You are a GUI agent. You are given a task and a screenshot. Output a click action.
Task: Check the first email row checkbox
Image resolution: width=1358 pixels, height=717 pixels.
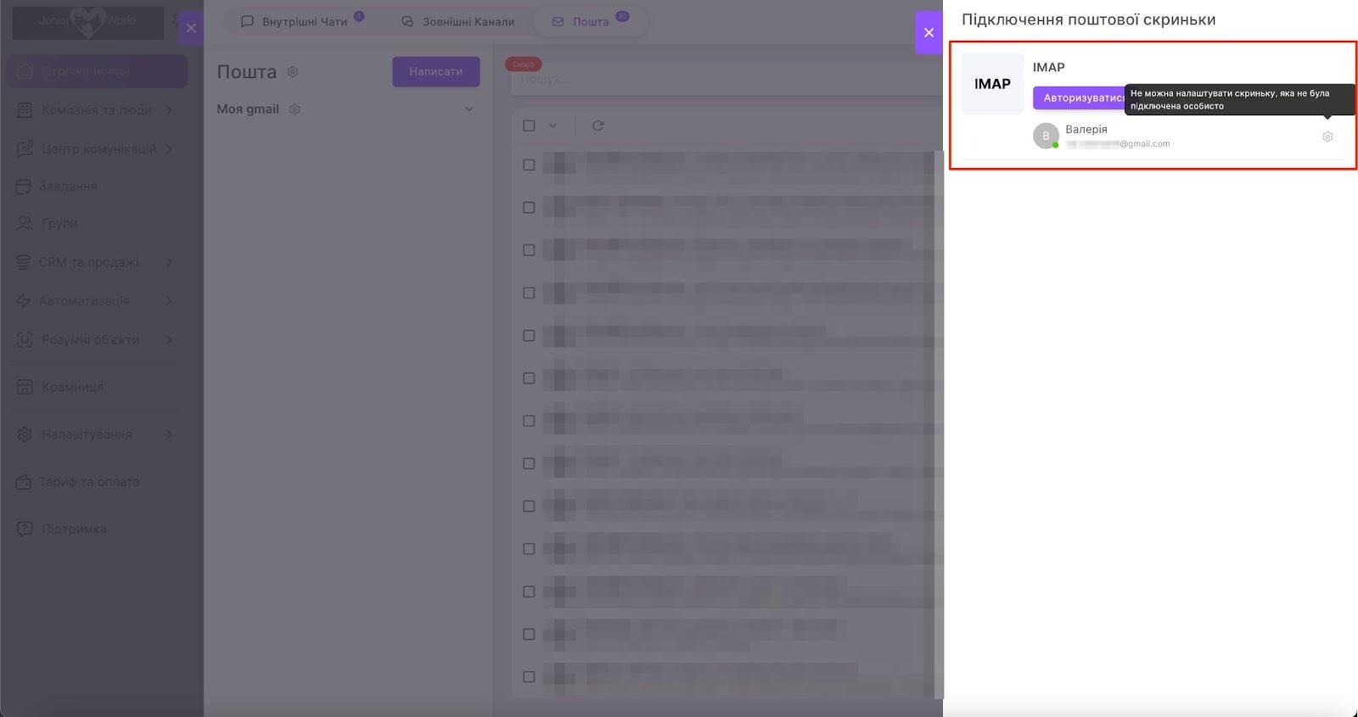[529, 165]
